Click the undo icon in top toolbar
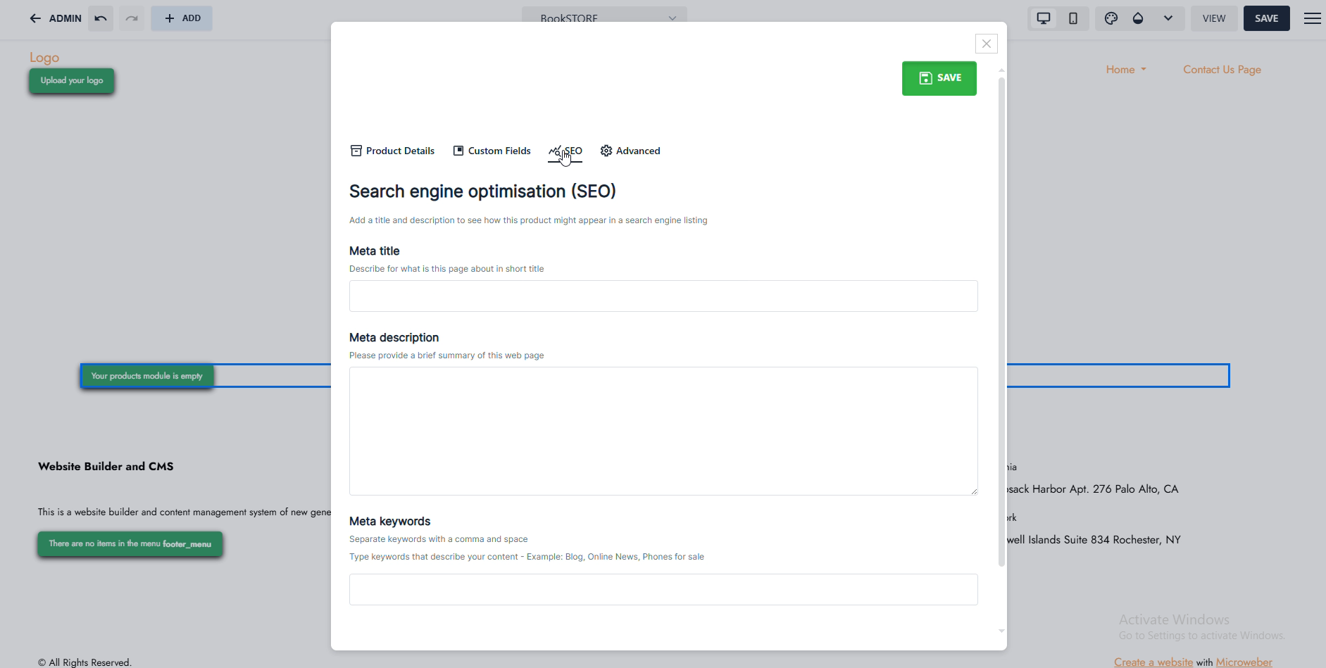The height and width of the screenshot is (668, 1326). click(101, 18)
